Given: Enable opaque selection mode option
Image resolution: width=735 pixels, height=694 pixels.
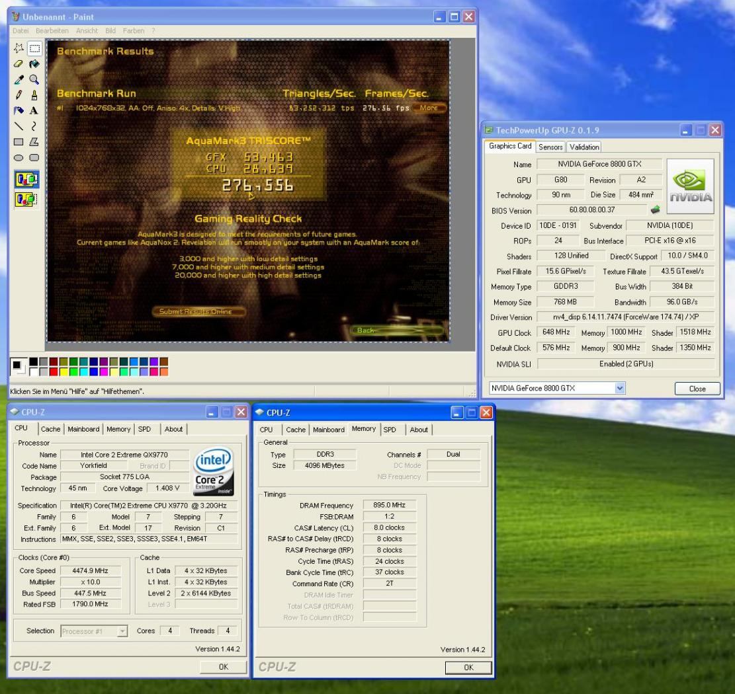Looking at the screenshot, I should (x=26, y=179).
